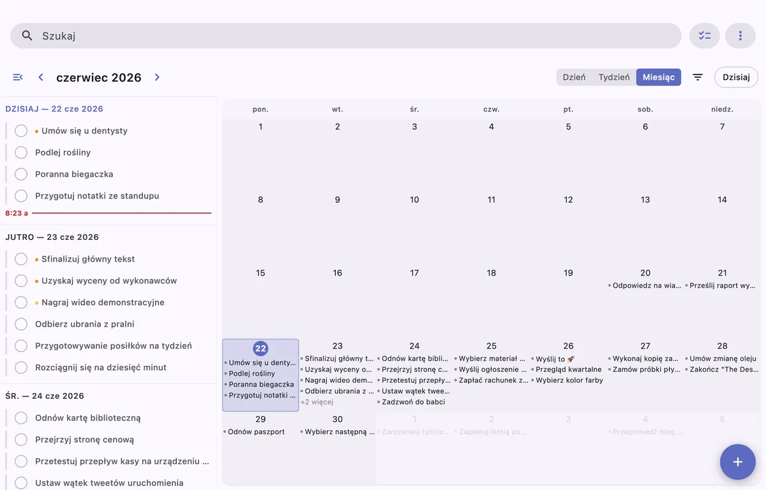This screenshot has height=490, width=766.
Task: Open Przeprowadź blog faded event
Action: pyautogui.click(x=645, y=432)
